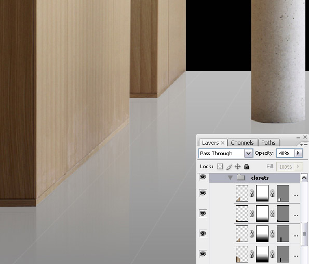This screenshot has width=309, height=264.
Task: Hide the closets group with eye icon
Action: (x=203, y=177)
